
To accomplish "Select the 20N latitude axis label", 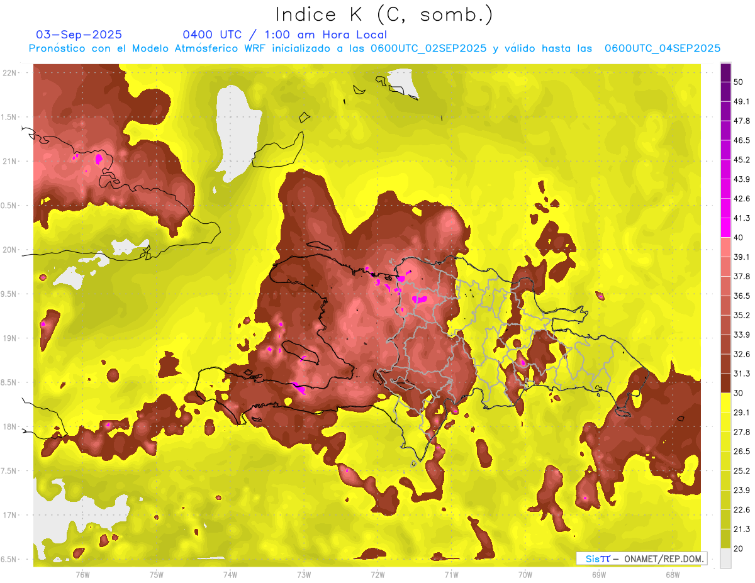I will [11, 250].
